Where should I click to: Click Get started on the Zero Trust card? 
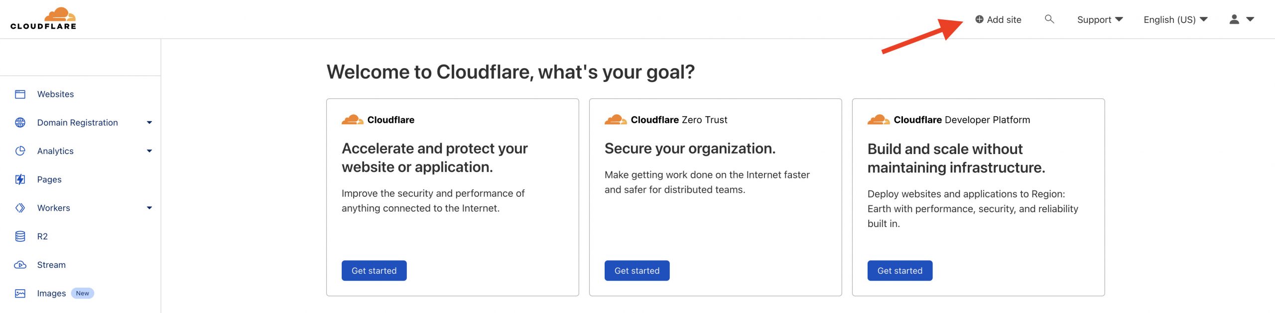tap(637, 270)
